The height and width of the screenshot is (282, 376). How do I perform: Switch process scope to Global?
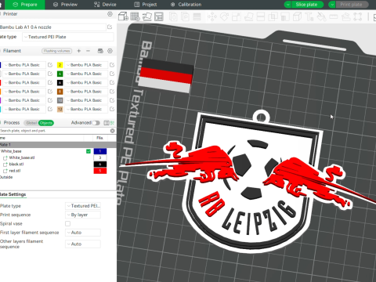31,123
